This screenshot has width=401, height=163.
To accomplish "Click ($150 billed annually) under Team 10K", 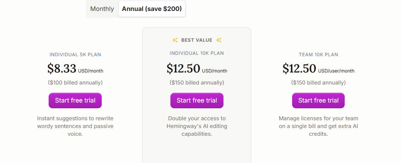I will tap(318, 82).
